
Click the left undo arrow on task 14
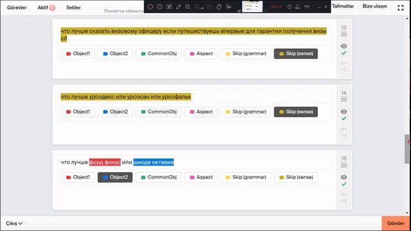click(344, 128)
